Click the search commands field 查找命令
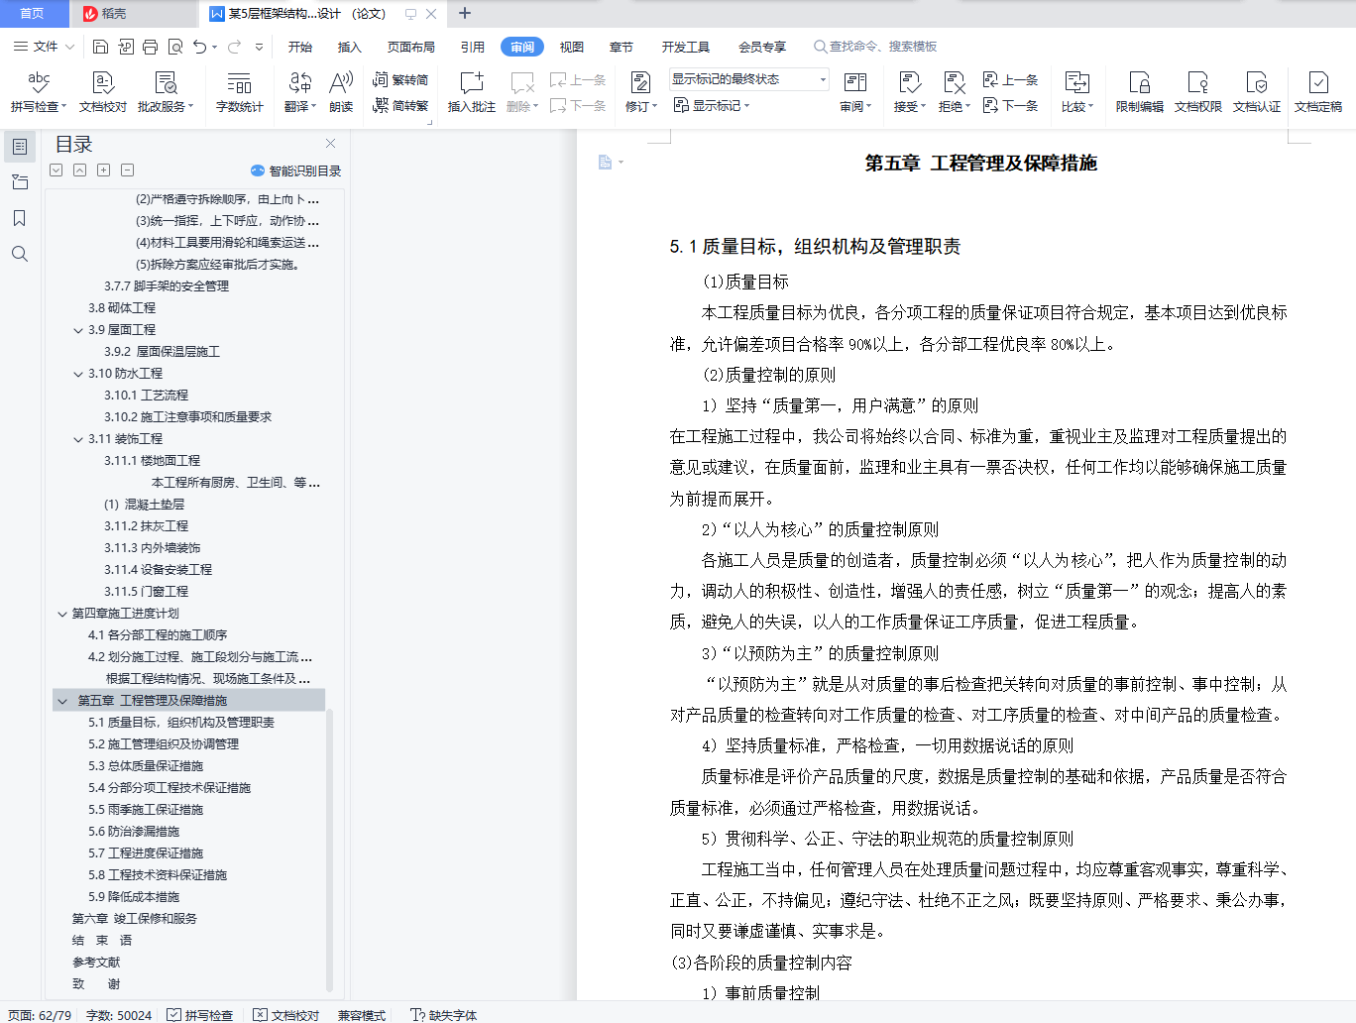This screenshot has width=1356, height=1023. (x=875, y=47)
